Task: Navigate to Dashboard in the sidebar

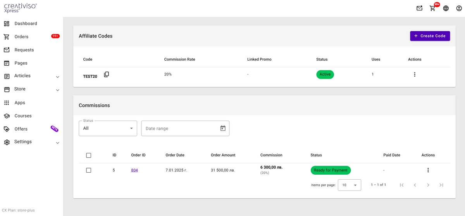Action: pos(26,24)
